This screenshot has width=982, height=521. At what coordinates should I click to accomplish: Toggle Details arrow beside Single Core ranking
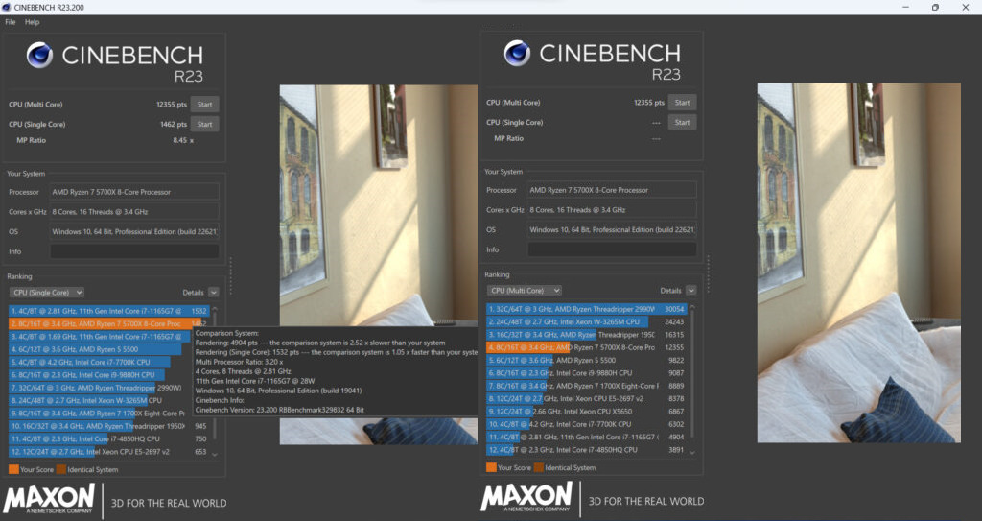(x=214, y=292)
